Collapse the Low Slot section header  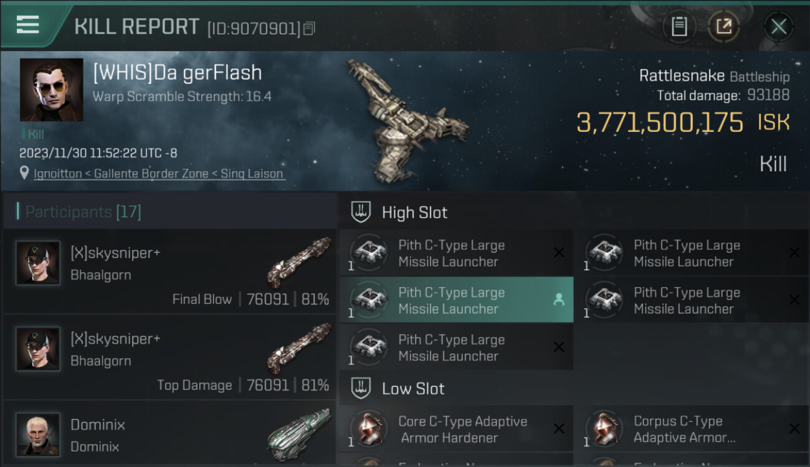click(x=413, y=389)
